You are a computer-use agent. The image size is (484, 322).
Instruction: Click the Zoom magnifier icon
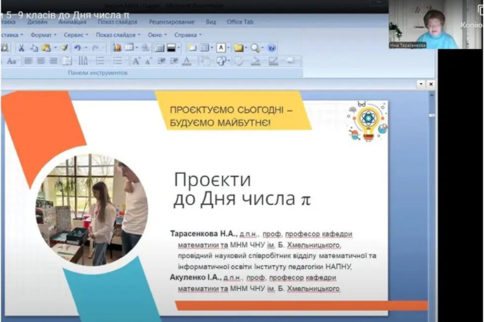[256, 48]
